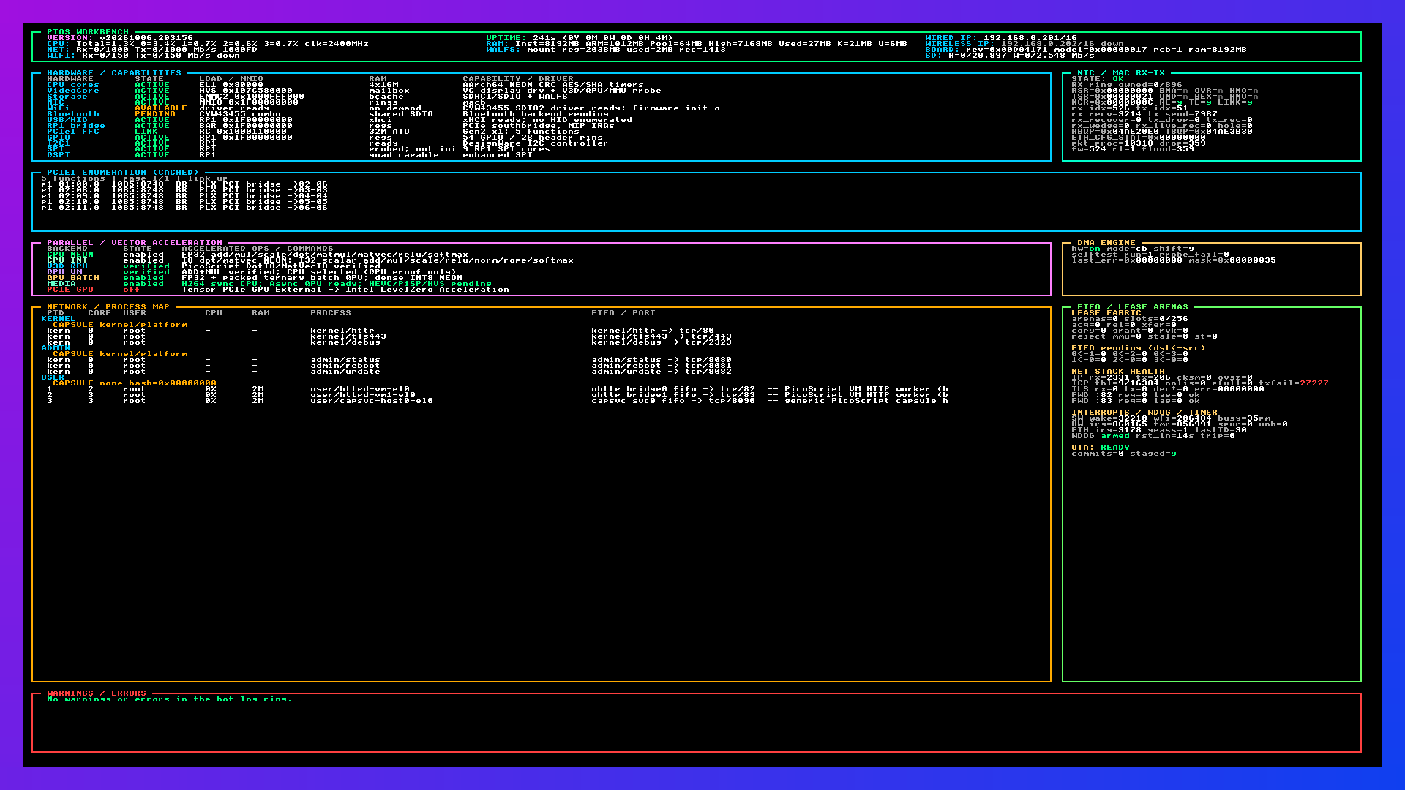
Task: Click the "PIOS WORKBENCH" panel title
Action: (88, 32)
